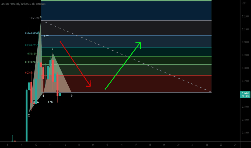Click the 0.15000 price axis label
This screenshot has height=148, width=251.
245,107
